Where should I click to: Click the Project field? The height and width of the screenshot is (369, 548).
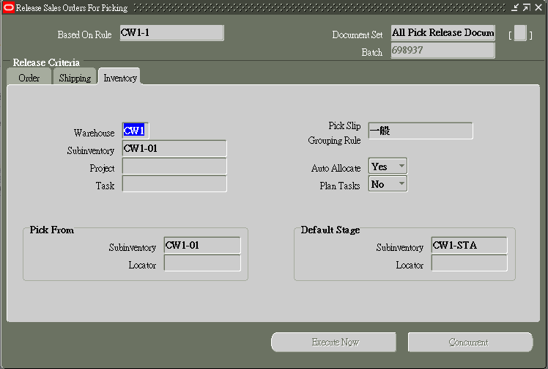coord(174,167)
